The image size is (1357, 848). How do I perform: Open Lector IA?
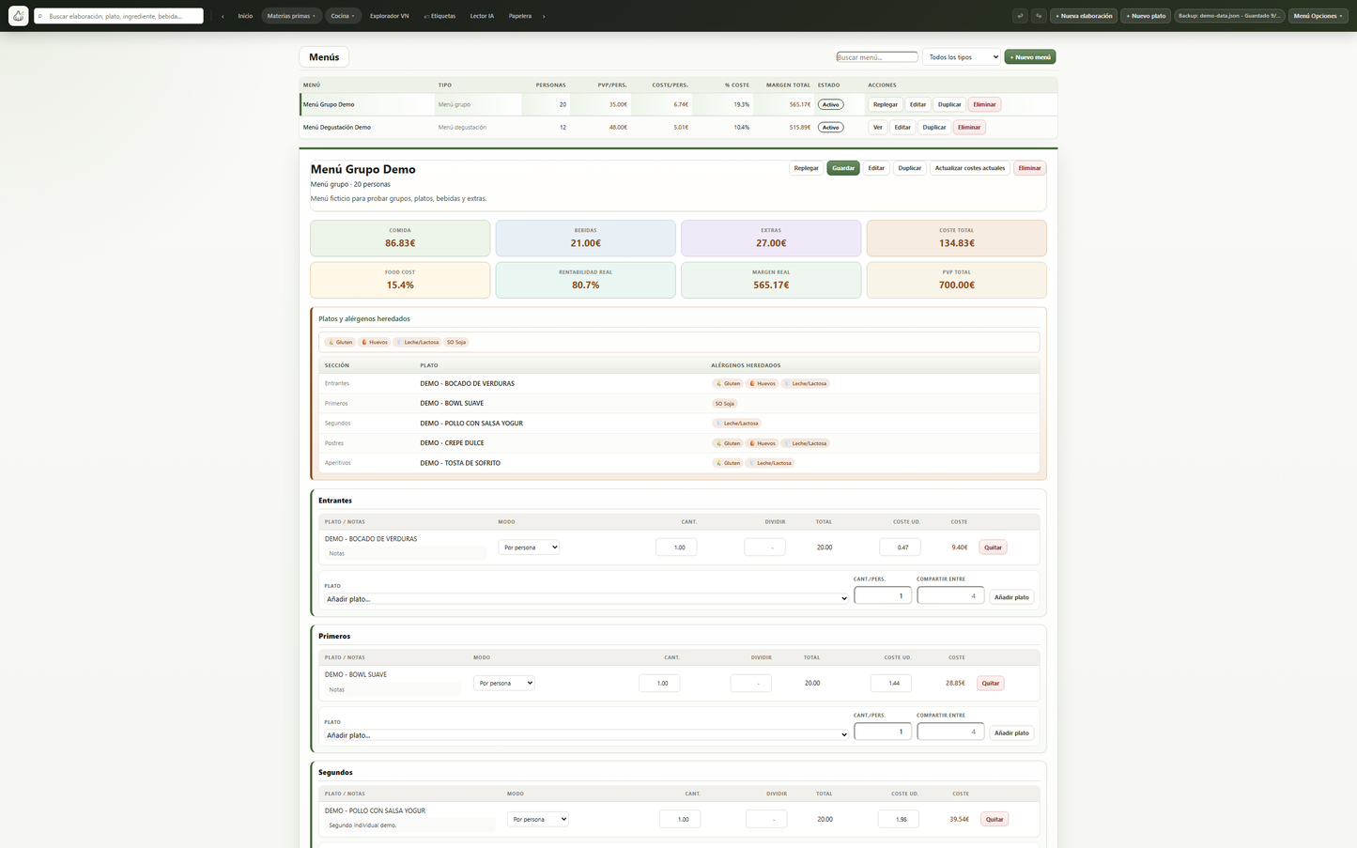pos(482,16)
